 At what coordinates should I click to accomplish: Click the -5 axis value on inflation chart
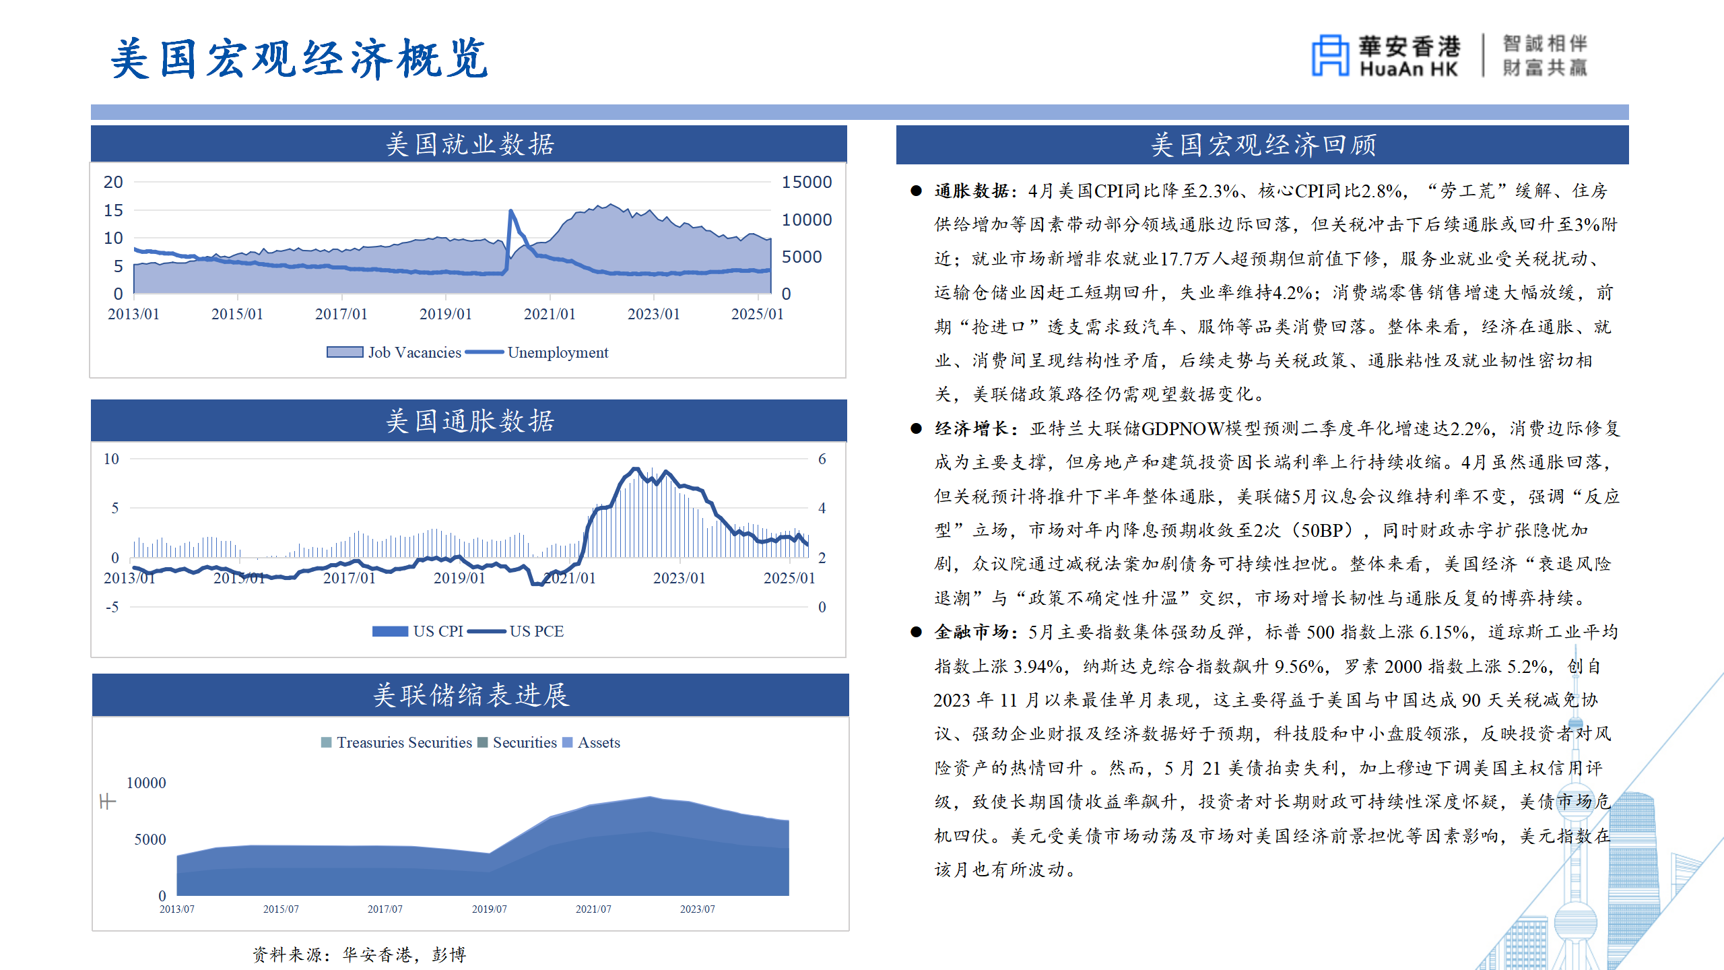(112, 607)
